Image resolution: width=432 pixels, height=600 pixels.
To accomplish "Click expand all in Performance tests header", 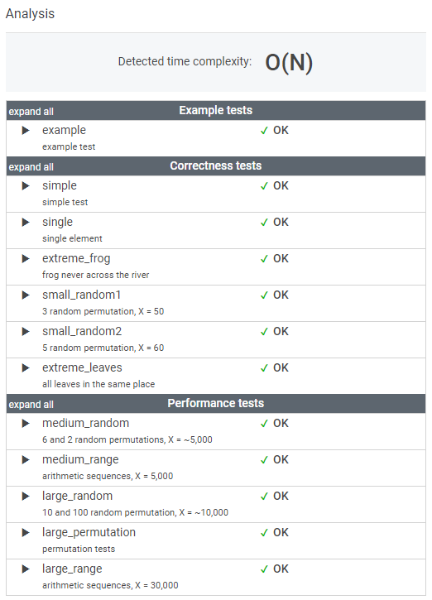I will point(31,405).
